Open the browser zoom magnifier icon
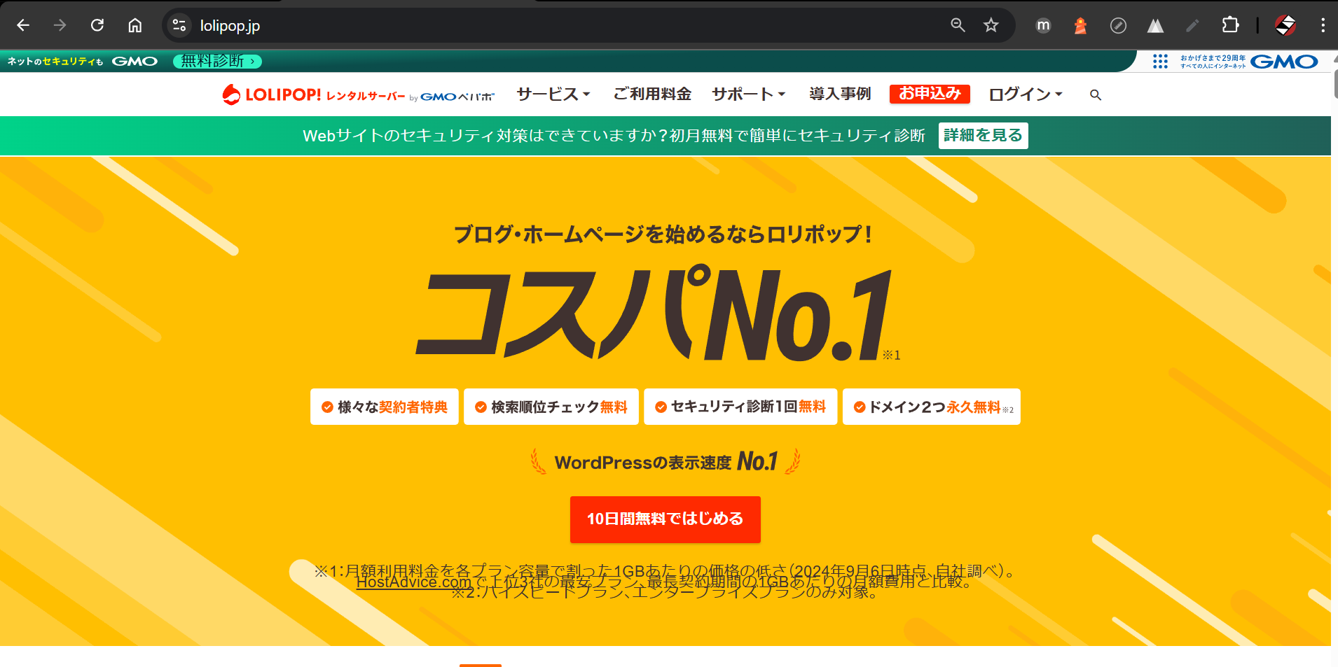 point(958,26)
